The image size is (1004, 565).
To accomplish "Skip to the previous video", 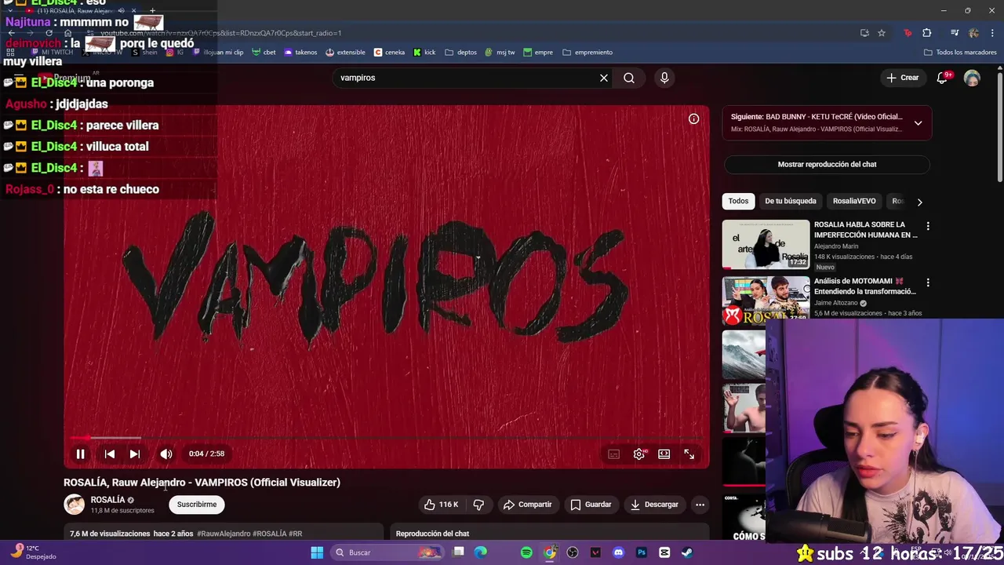I will coord(110,454).
